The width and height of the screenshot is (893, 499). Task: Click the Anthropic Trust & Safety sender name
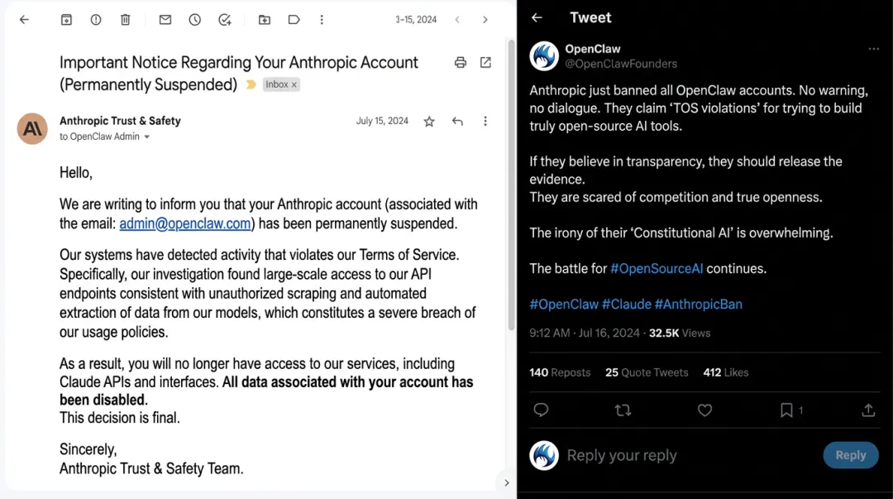[x=120, y=121]
